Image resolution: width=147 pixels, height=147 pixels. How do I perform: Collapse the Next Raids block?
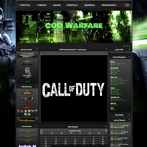129,114
